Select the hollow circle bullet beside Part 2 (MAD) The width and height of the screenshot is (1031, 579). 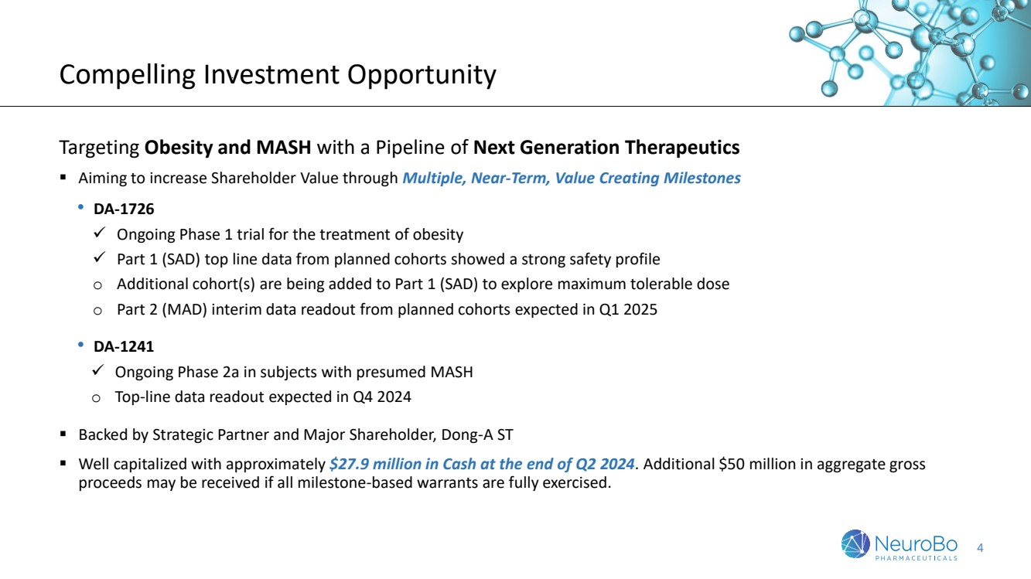98,309
